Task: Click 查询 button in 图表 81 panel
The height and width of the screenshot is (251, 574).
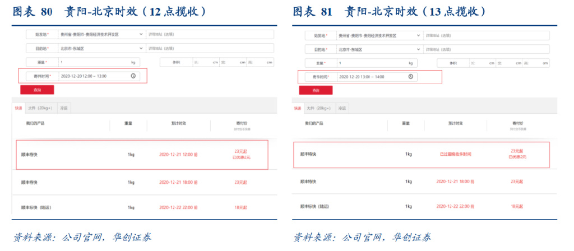Action: pos(316,90)
